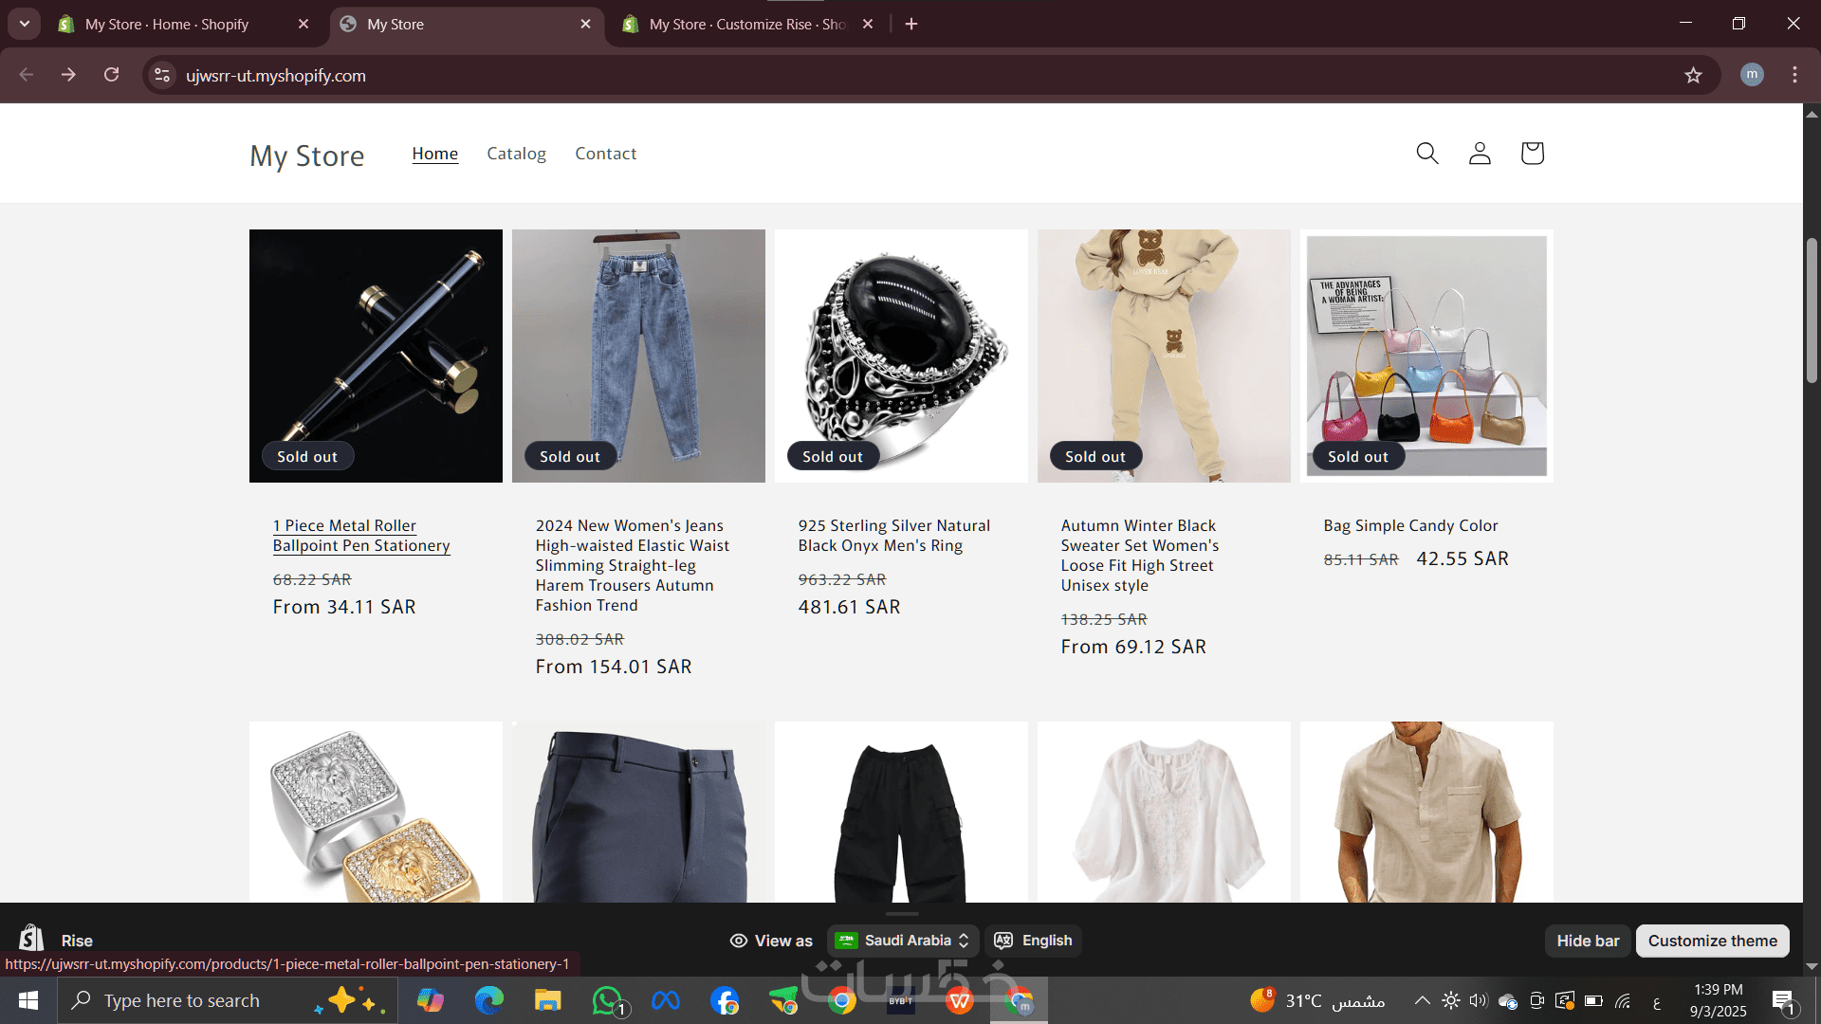Expand the tab search dropdown arrow
Viewport: 1821px width, 1024px height.
[24, 24]
